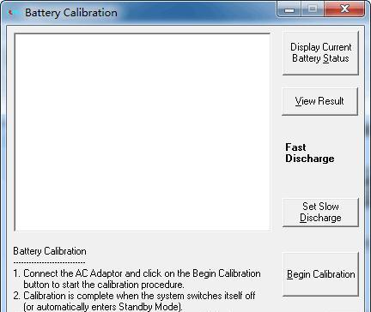
Task: Click blank gray area between Set Slow Discharge and Begin Calibration
Action: (320, 240)
